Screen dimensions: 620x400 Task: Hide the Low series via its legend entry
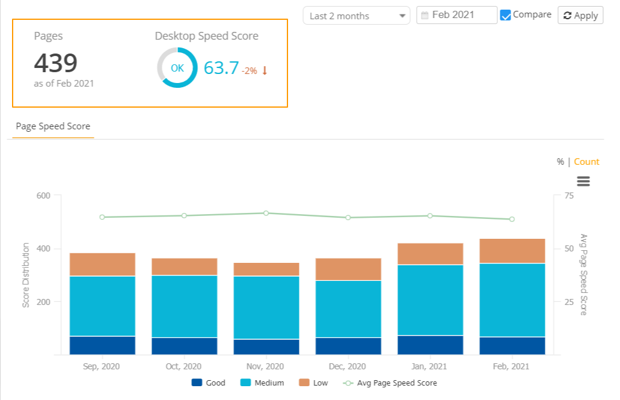312,383
